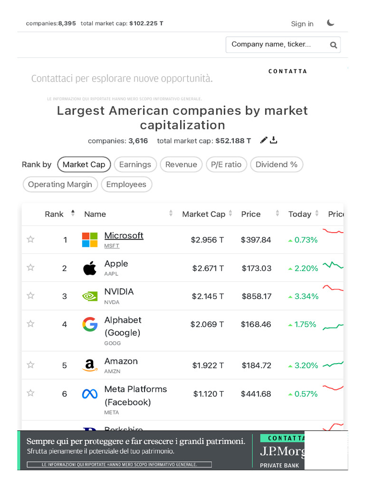
Task: Select the Dividend % ranking pill
Action: pyautogui.click(x=277, y=165)
